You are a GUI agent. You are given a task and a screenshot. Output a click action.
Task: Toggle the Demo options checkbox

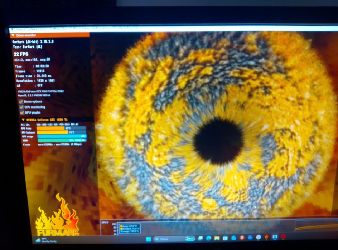click(x=21, y=102)
